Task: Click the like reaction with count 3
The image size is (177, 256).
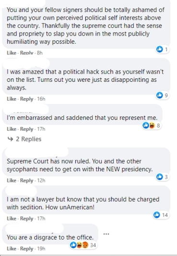Action: [x=159, y=177]
